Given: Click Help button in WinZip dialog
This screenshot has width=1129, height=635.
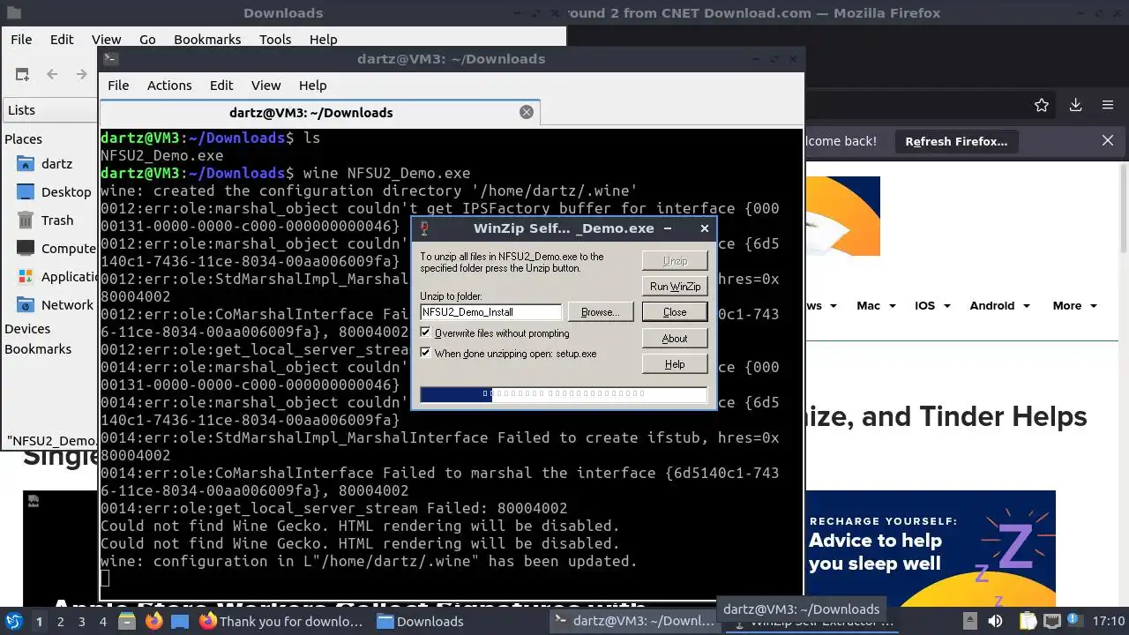Looking at the screenshot, I should (x=675, y=364).
